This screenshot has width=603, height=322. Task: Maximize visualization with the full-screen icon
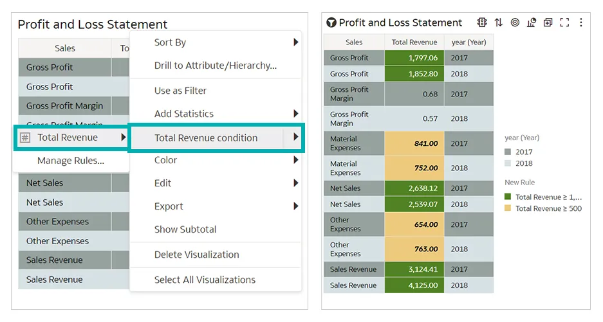(564, 22)
